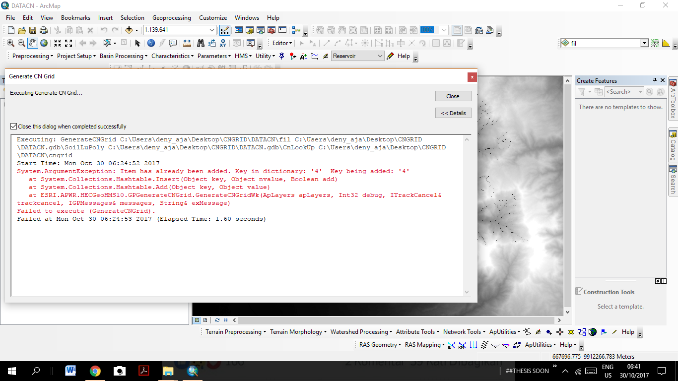Open the Find binoculars tool
Image resolution: width=678 pixels, height=381 pixels.
(201, 43)
